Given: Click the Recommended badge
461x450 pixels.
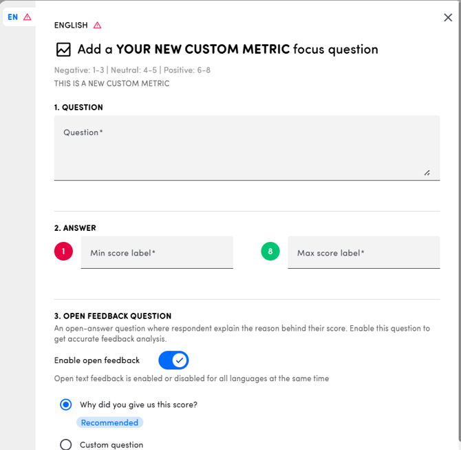Looking at the screenshot, I should [109, 422].
